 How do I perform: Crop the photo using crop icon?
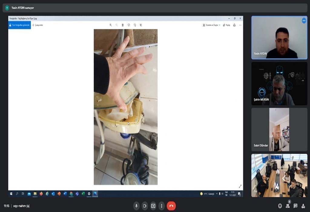click(x=141, y=25)
